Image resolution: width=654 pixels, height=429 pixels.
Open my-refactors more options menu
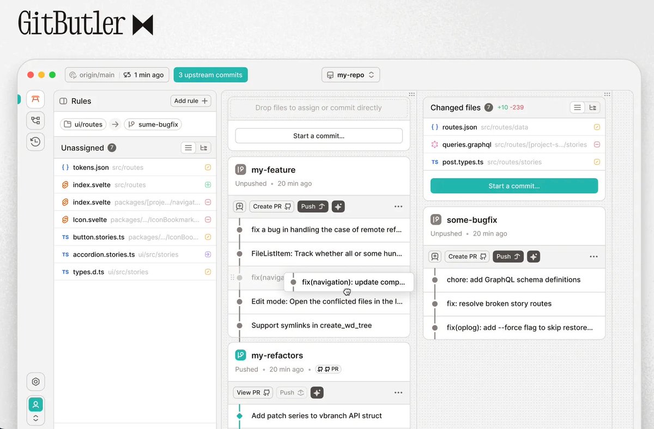[398, 392]
